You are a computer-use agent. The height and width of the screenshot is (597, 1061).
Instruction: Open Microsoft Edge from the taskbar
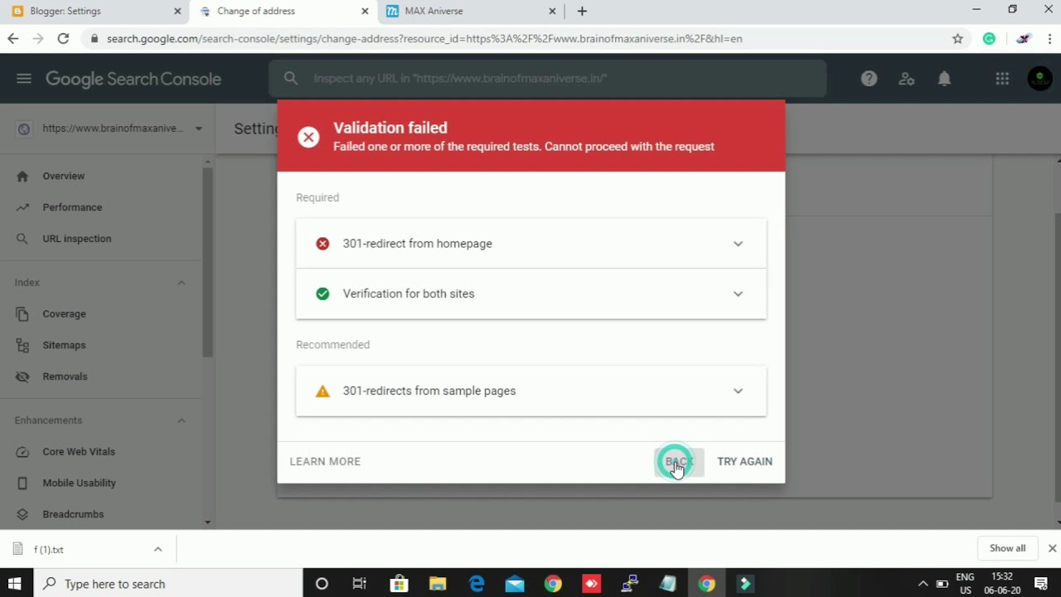pos(477,584)
